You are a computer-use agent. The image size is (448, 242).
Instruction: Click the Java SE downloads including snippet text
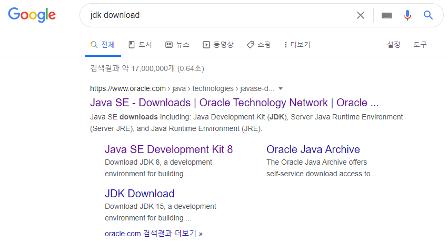(x=246, y=123)
